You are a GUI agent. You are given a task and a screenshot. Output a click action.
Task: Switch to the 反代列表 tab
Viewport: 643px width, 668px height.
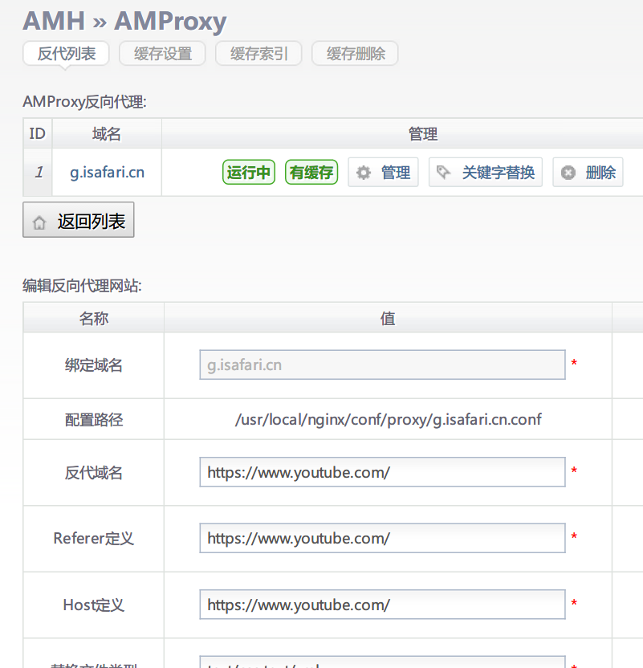[67, 54]
